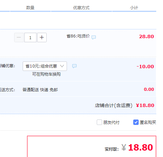
Task: Enable the 朋友代付 checkbox
Action: click(99, 122)
